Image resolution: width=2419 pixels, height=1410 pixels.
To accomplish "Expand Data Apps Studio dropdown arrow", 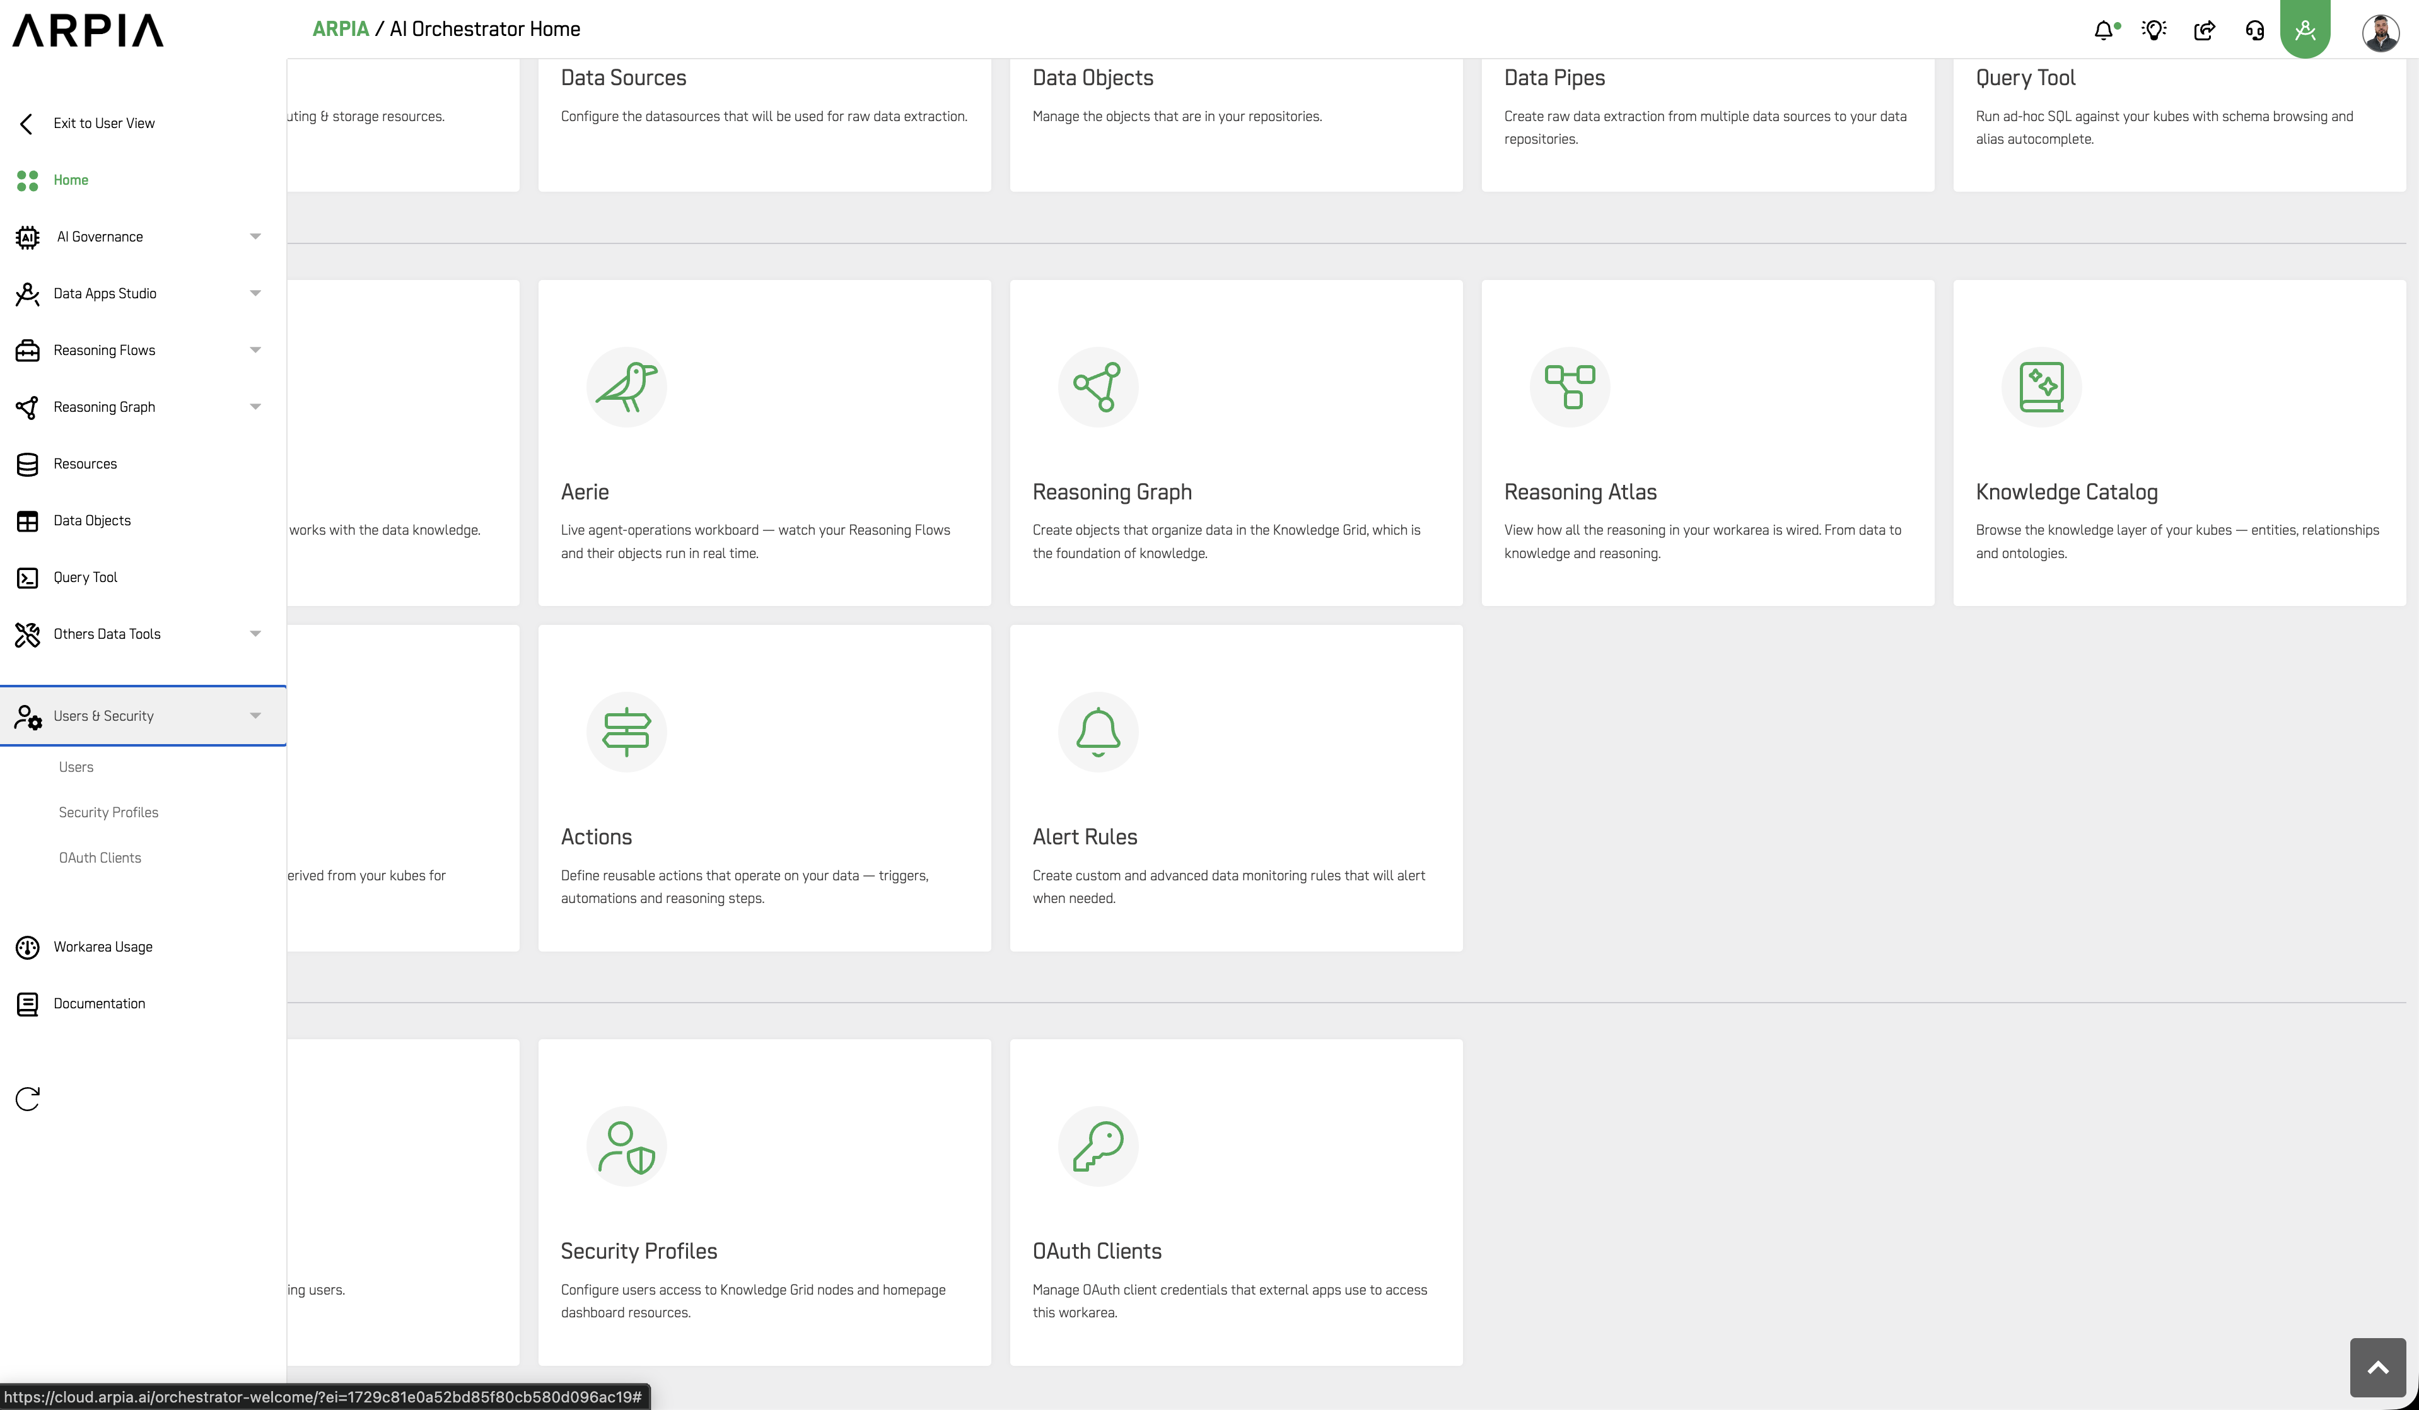I will tap(255, 294).
